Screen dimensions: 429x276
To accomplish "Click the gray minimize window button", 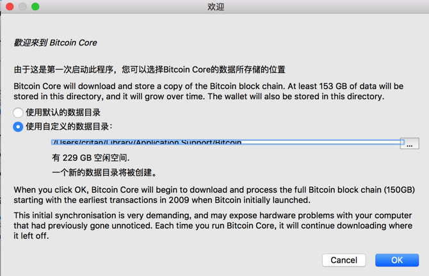I will (22, 6).
